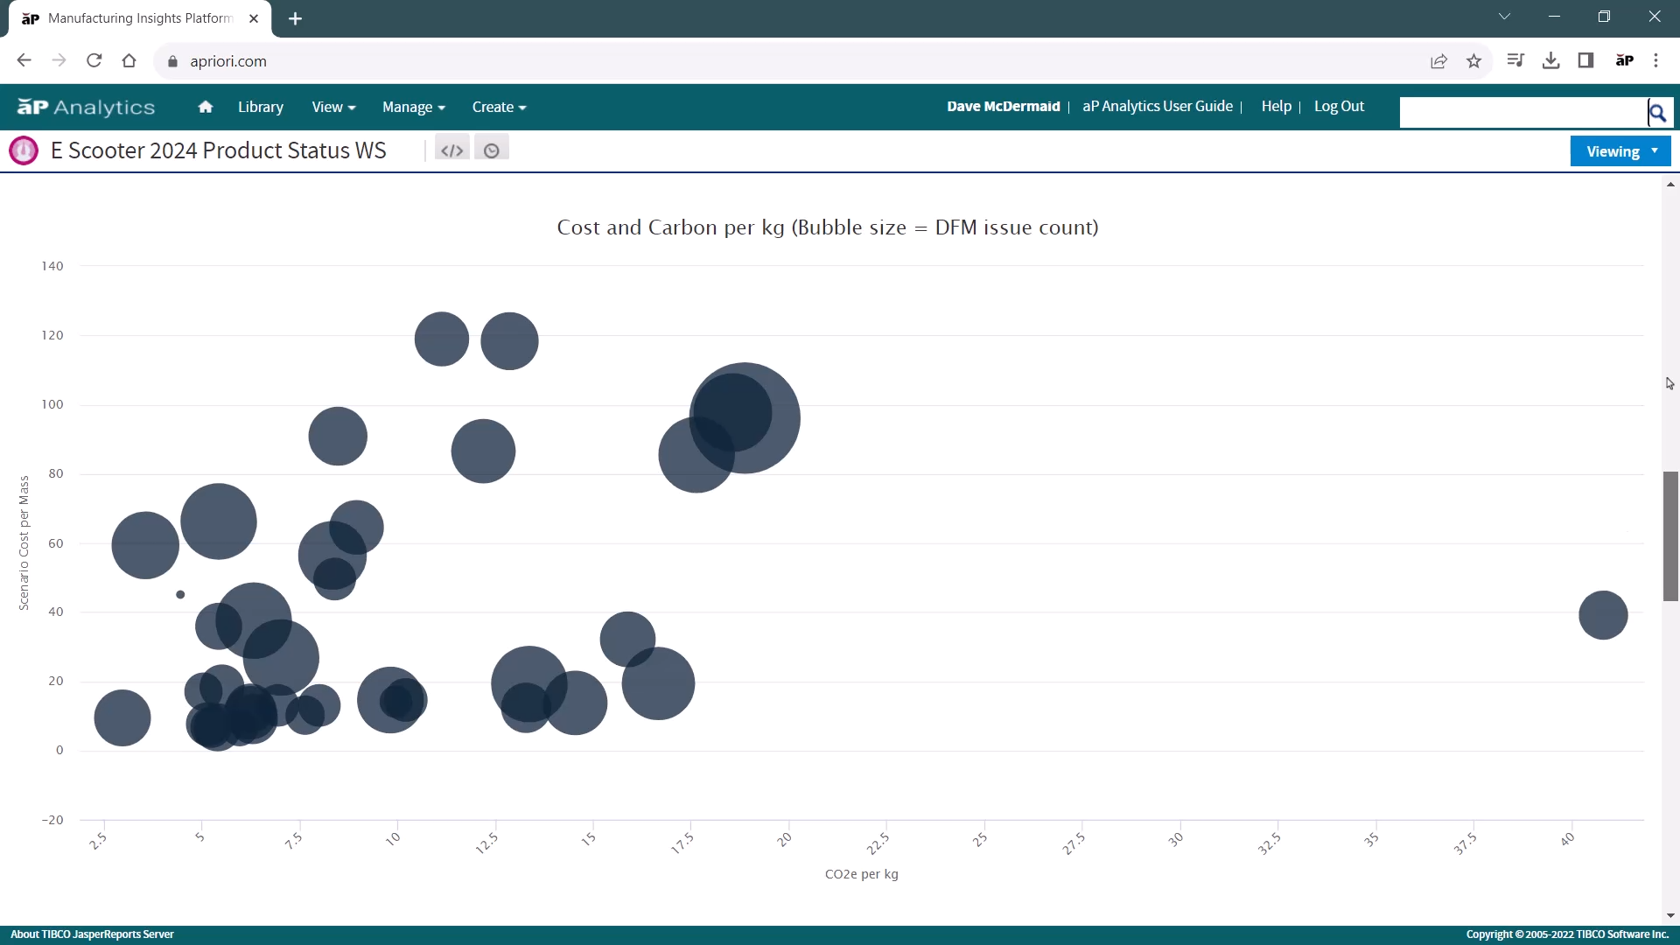Toggle the browser side panel
The width and height of the screenshot is (1680, 945).
[1585, 60]
